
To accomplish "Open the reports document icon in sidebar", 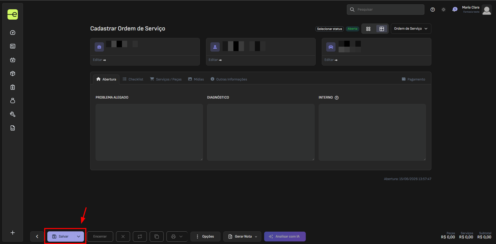I will pos(13,128).
